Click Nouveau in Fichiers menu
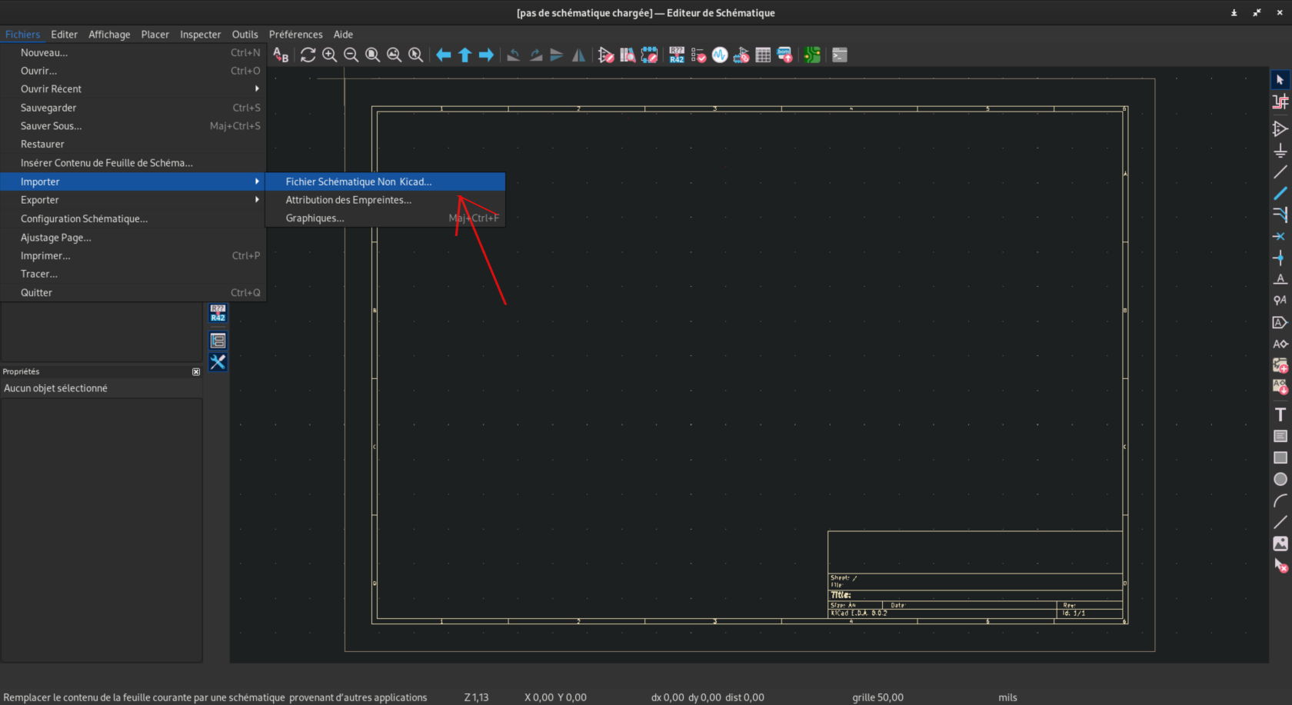 tap(133, 52)
